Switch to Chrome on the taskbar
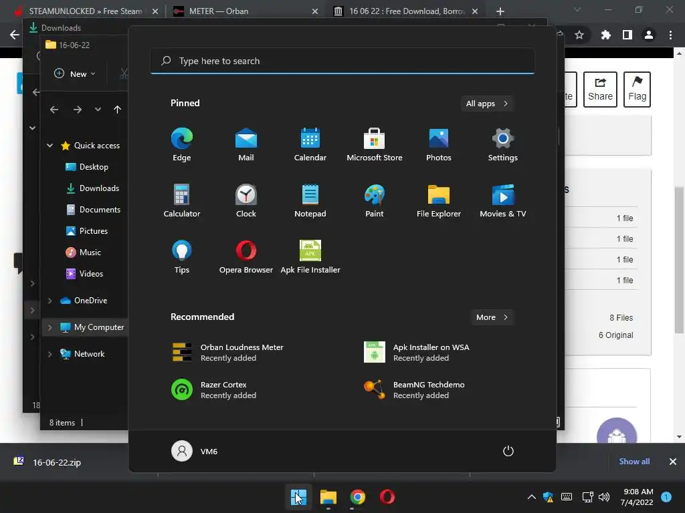The width and height of the screenshot is (685, 513). pyautogui.click(x=357, y=497)
